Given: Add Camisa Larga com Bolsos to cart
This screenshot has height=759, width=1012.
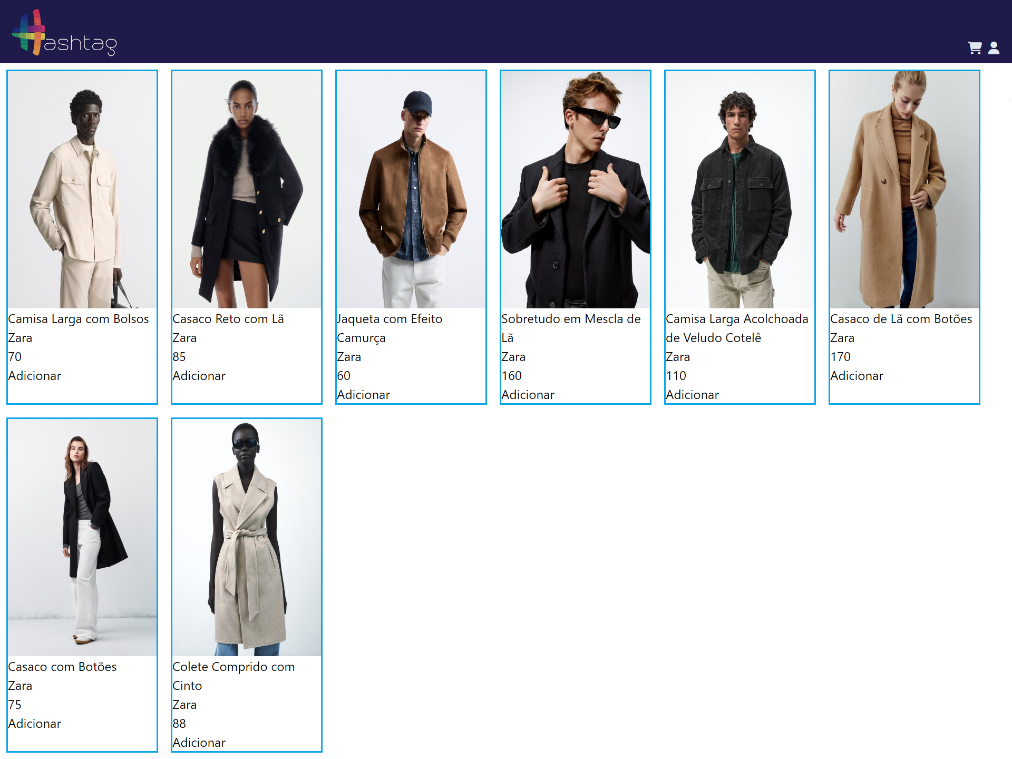Looking at the screenshot, I should 35,376.
